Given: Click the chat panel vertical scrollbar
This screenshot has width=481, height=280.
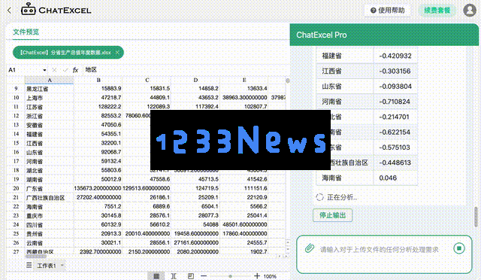Looking at the screenshot, I should (476, 216).
